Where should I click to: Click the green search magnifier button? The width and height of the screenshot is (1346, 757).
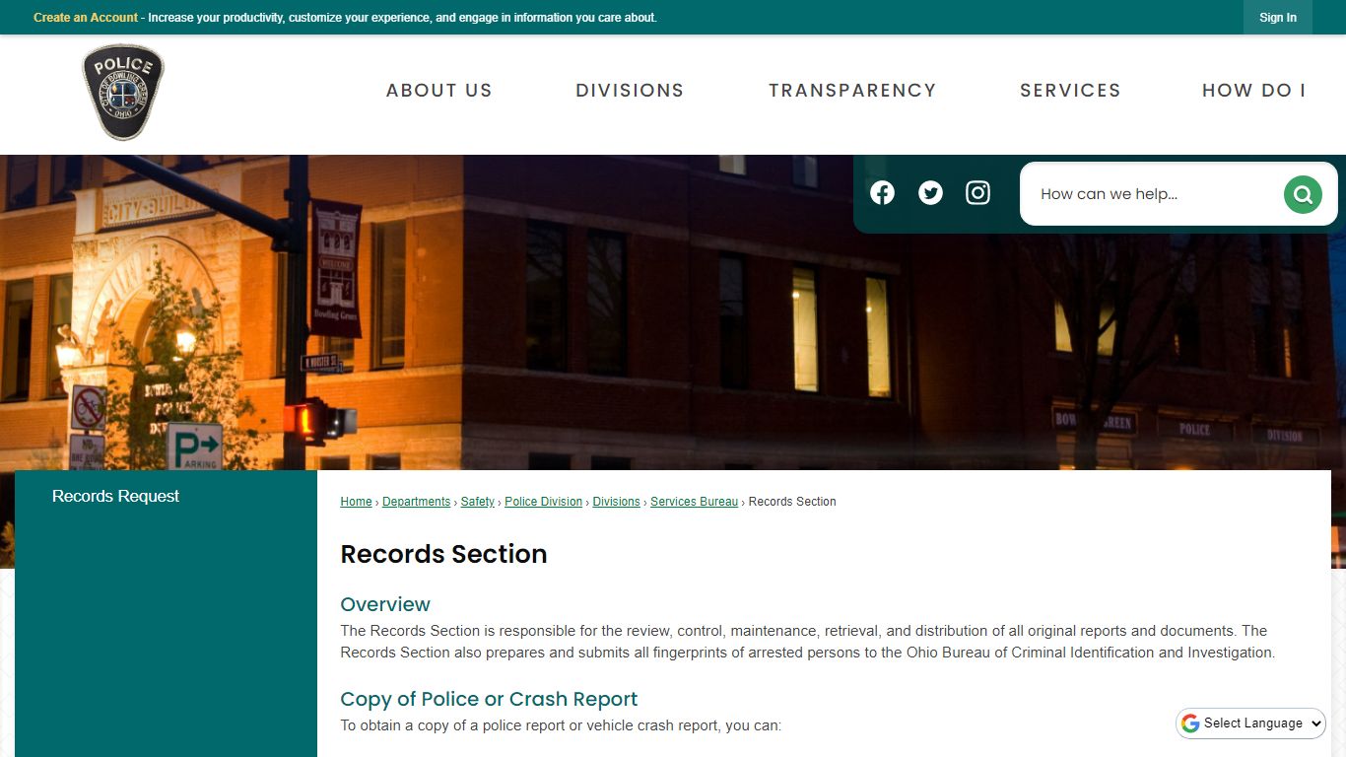tap(1303, 194)
